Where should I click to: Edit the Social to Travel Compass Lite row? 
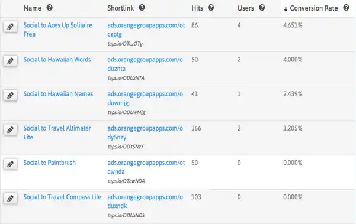(10, 199)
